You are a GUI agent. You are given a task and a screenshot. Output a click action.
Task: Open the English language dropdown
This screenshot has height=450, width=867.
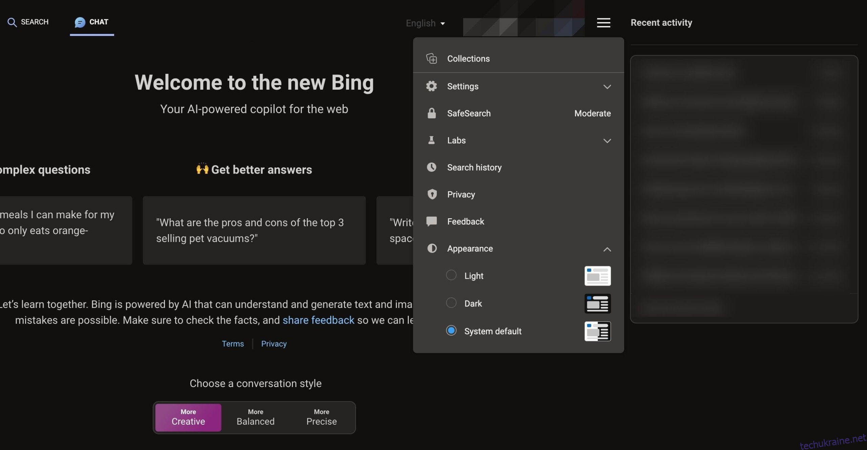[425, 23]
